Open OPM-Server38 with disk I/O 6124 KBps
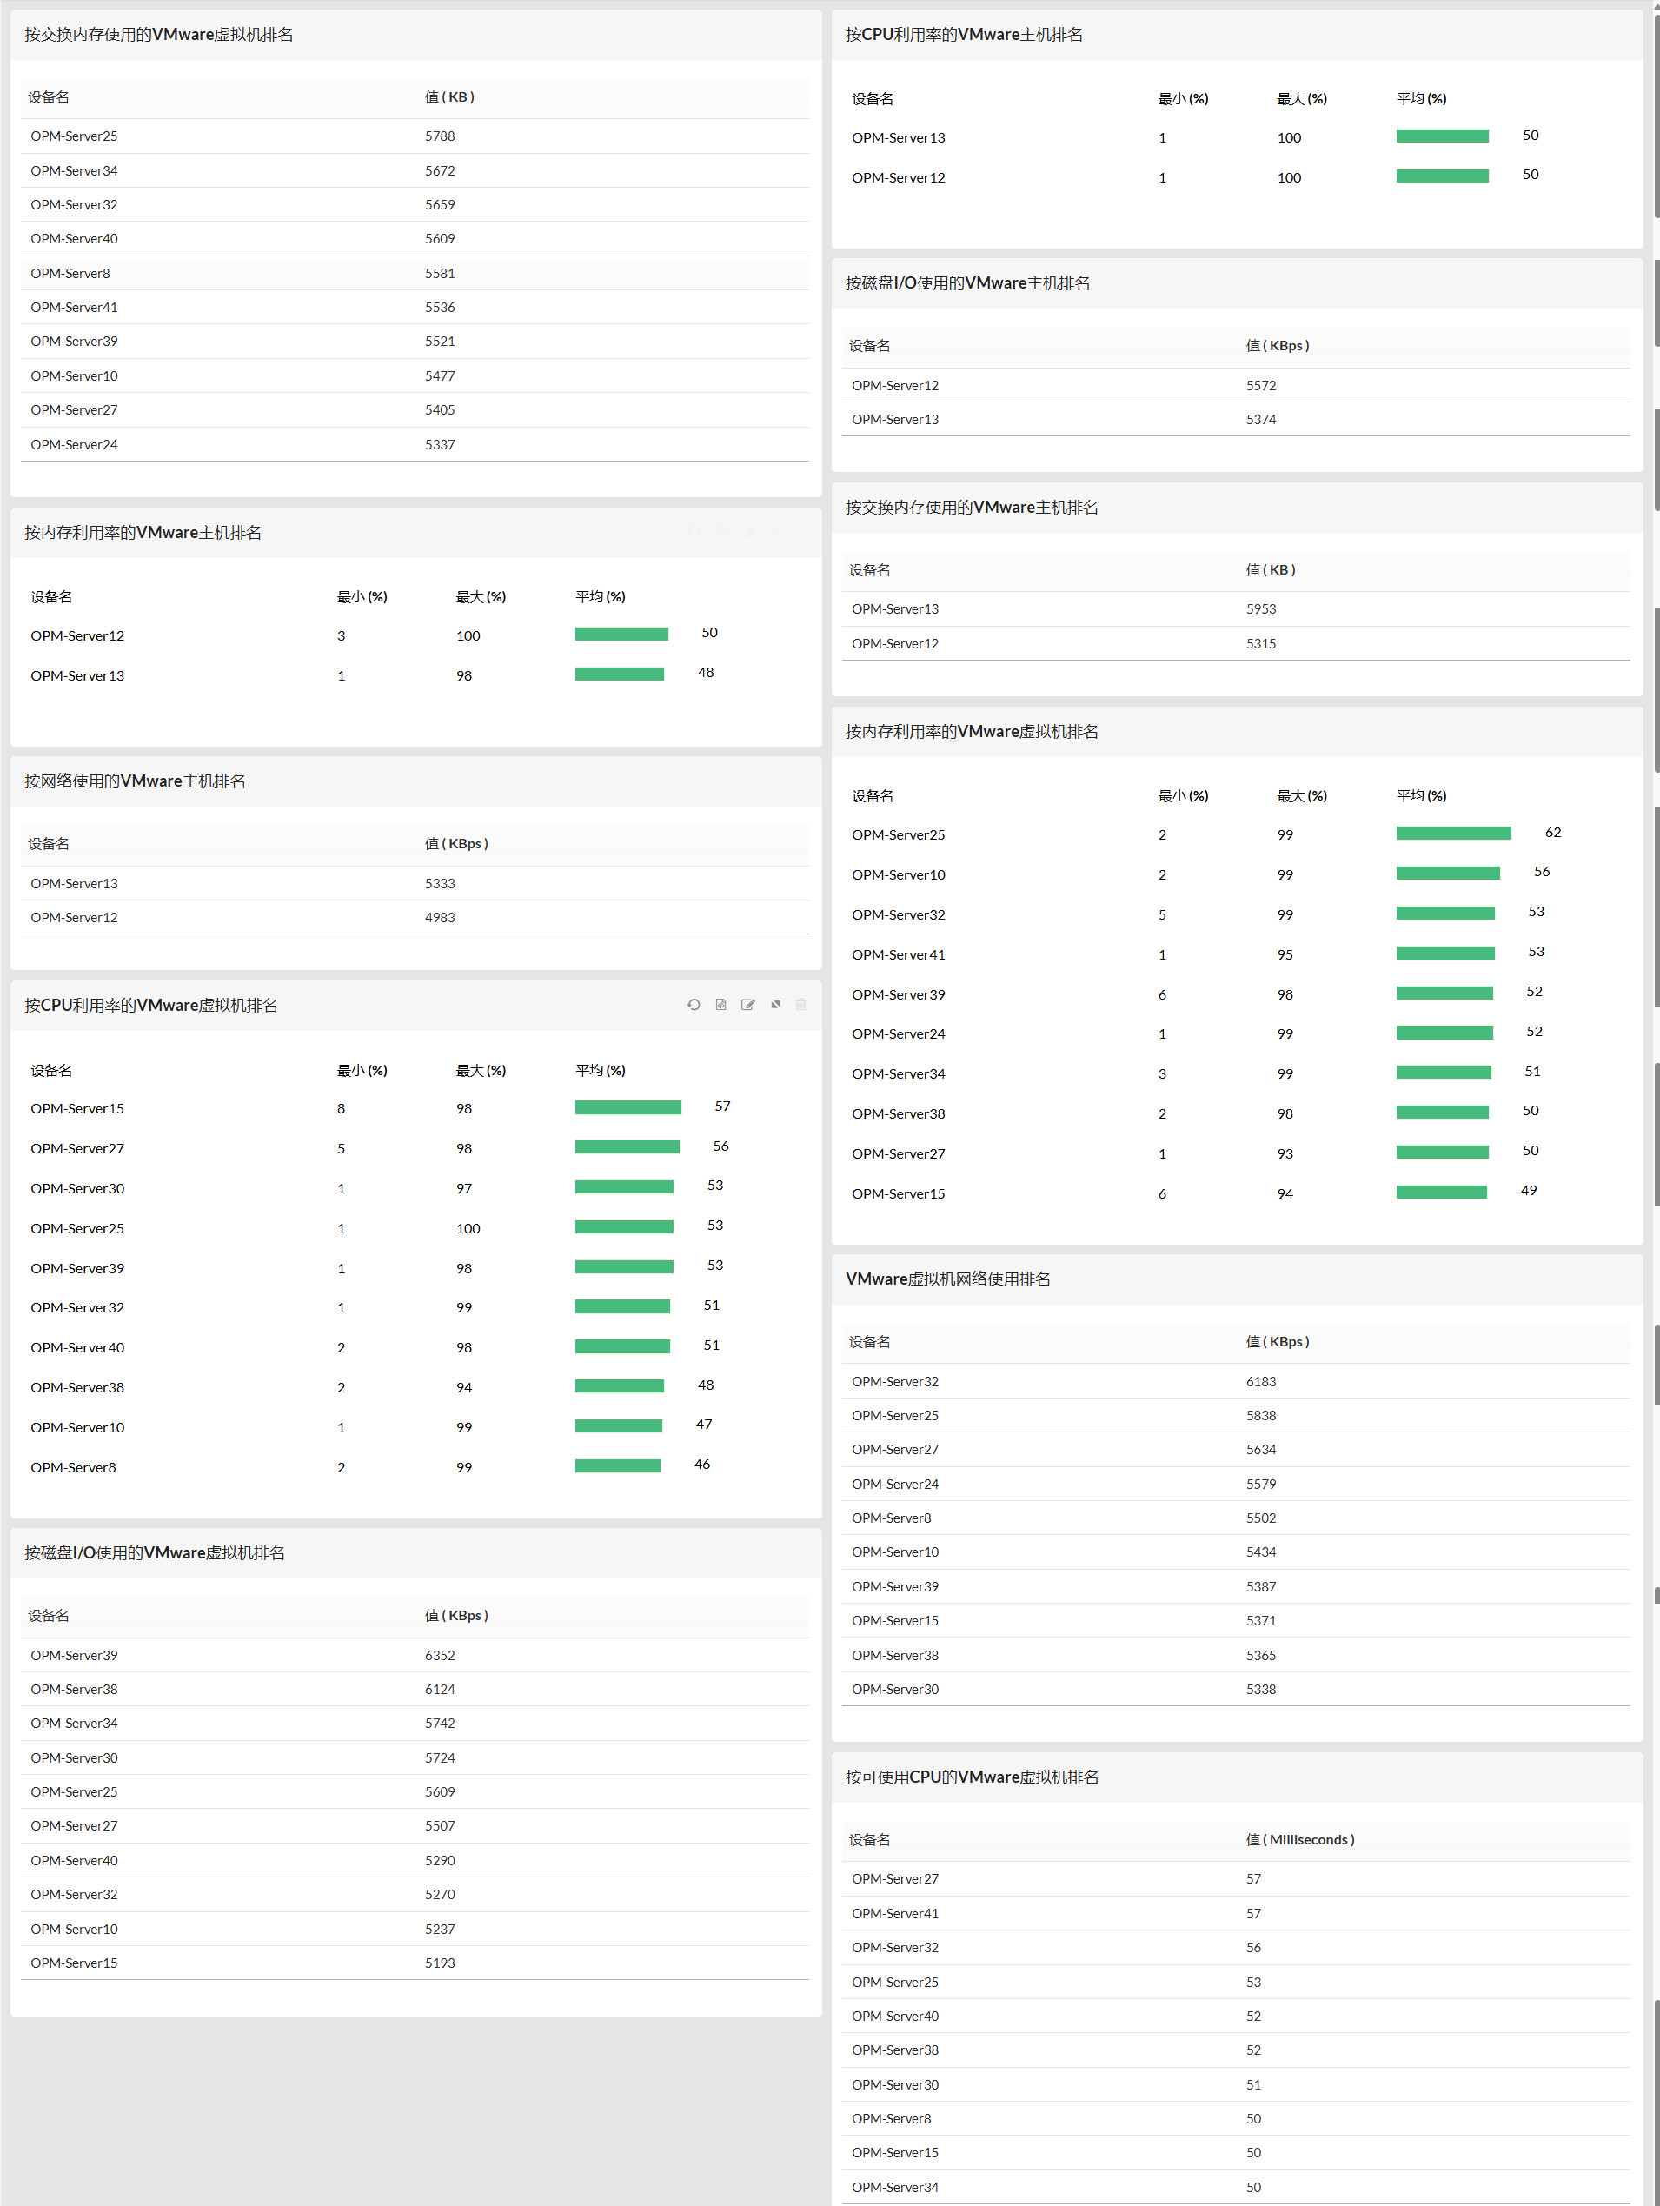 [x=74, y=1690]
